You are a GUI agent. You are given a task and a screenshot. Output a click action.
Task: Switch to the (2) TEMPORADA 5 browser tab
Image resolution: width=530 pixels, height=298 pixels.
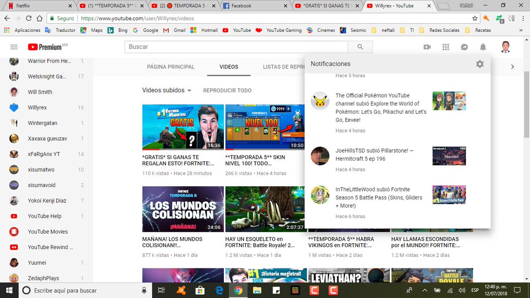click(183, 6)
